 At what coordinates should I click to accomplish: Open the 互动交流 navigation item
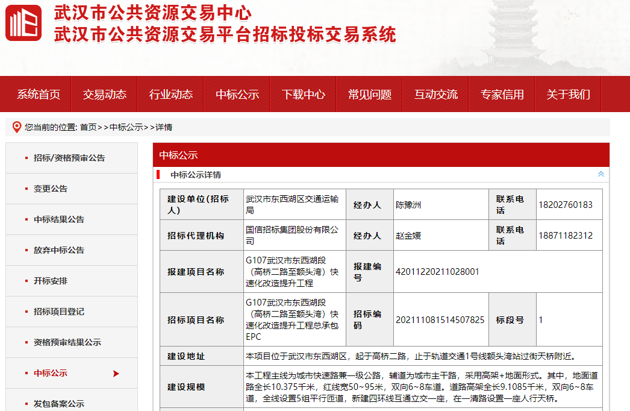point(436,95)
